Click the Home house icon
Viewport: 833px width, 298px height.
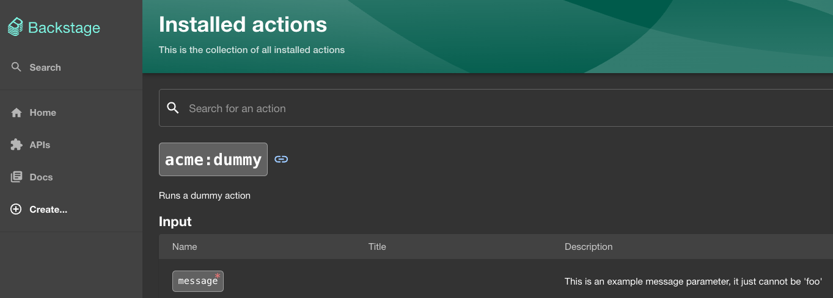(17, 113)
